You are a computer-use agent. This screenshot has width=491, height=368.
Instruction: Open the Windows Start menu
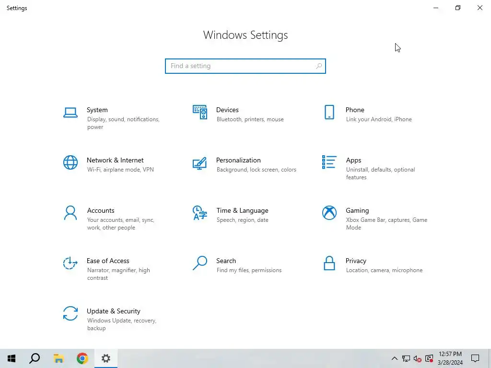(12, 358)
